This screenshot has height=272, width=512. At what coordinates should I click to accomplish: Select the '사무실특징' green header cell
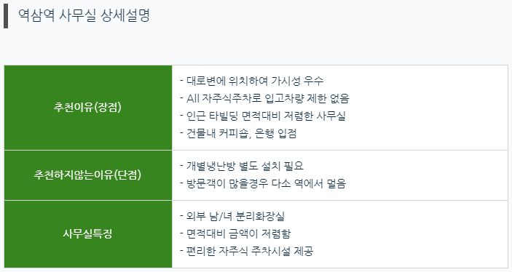click(x=88, y=234)
